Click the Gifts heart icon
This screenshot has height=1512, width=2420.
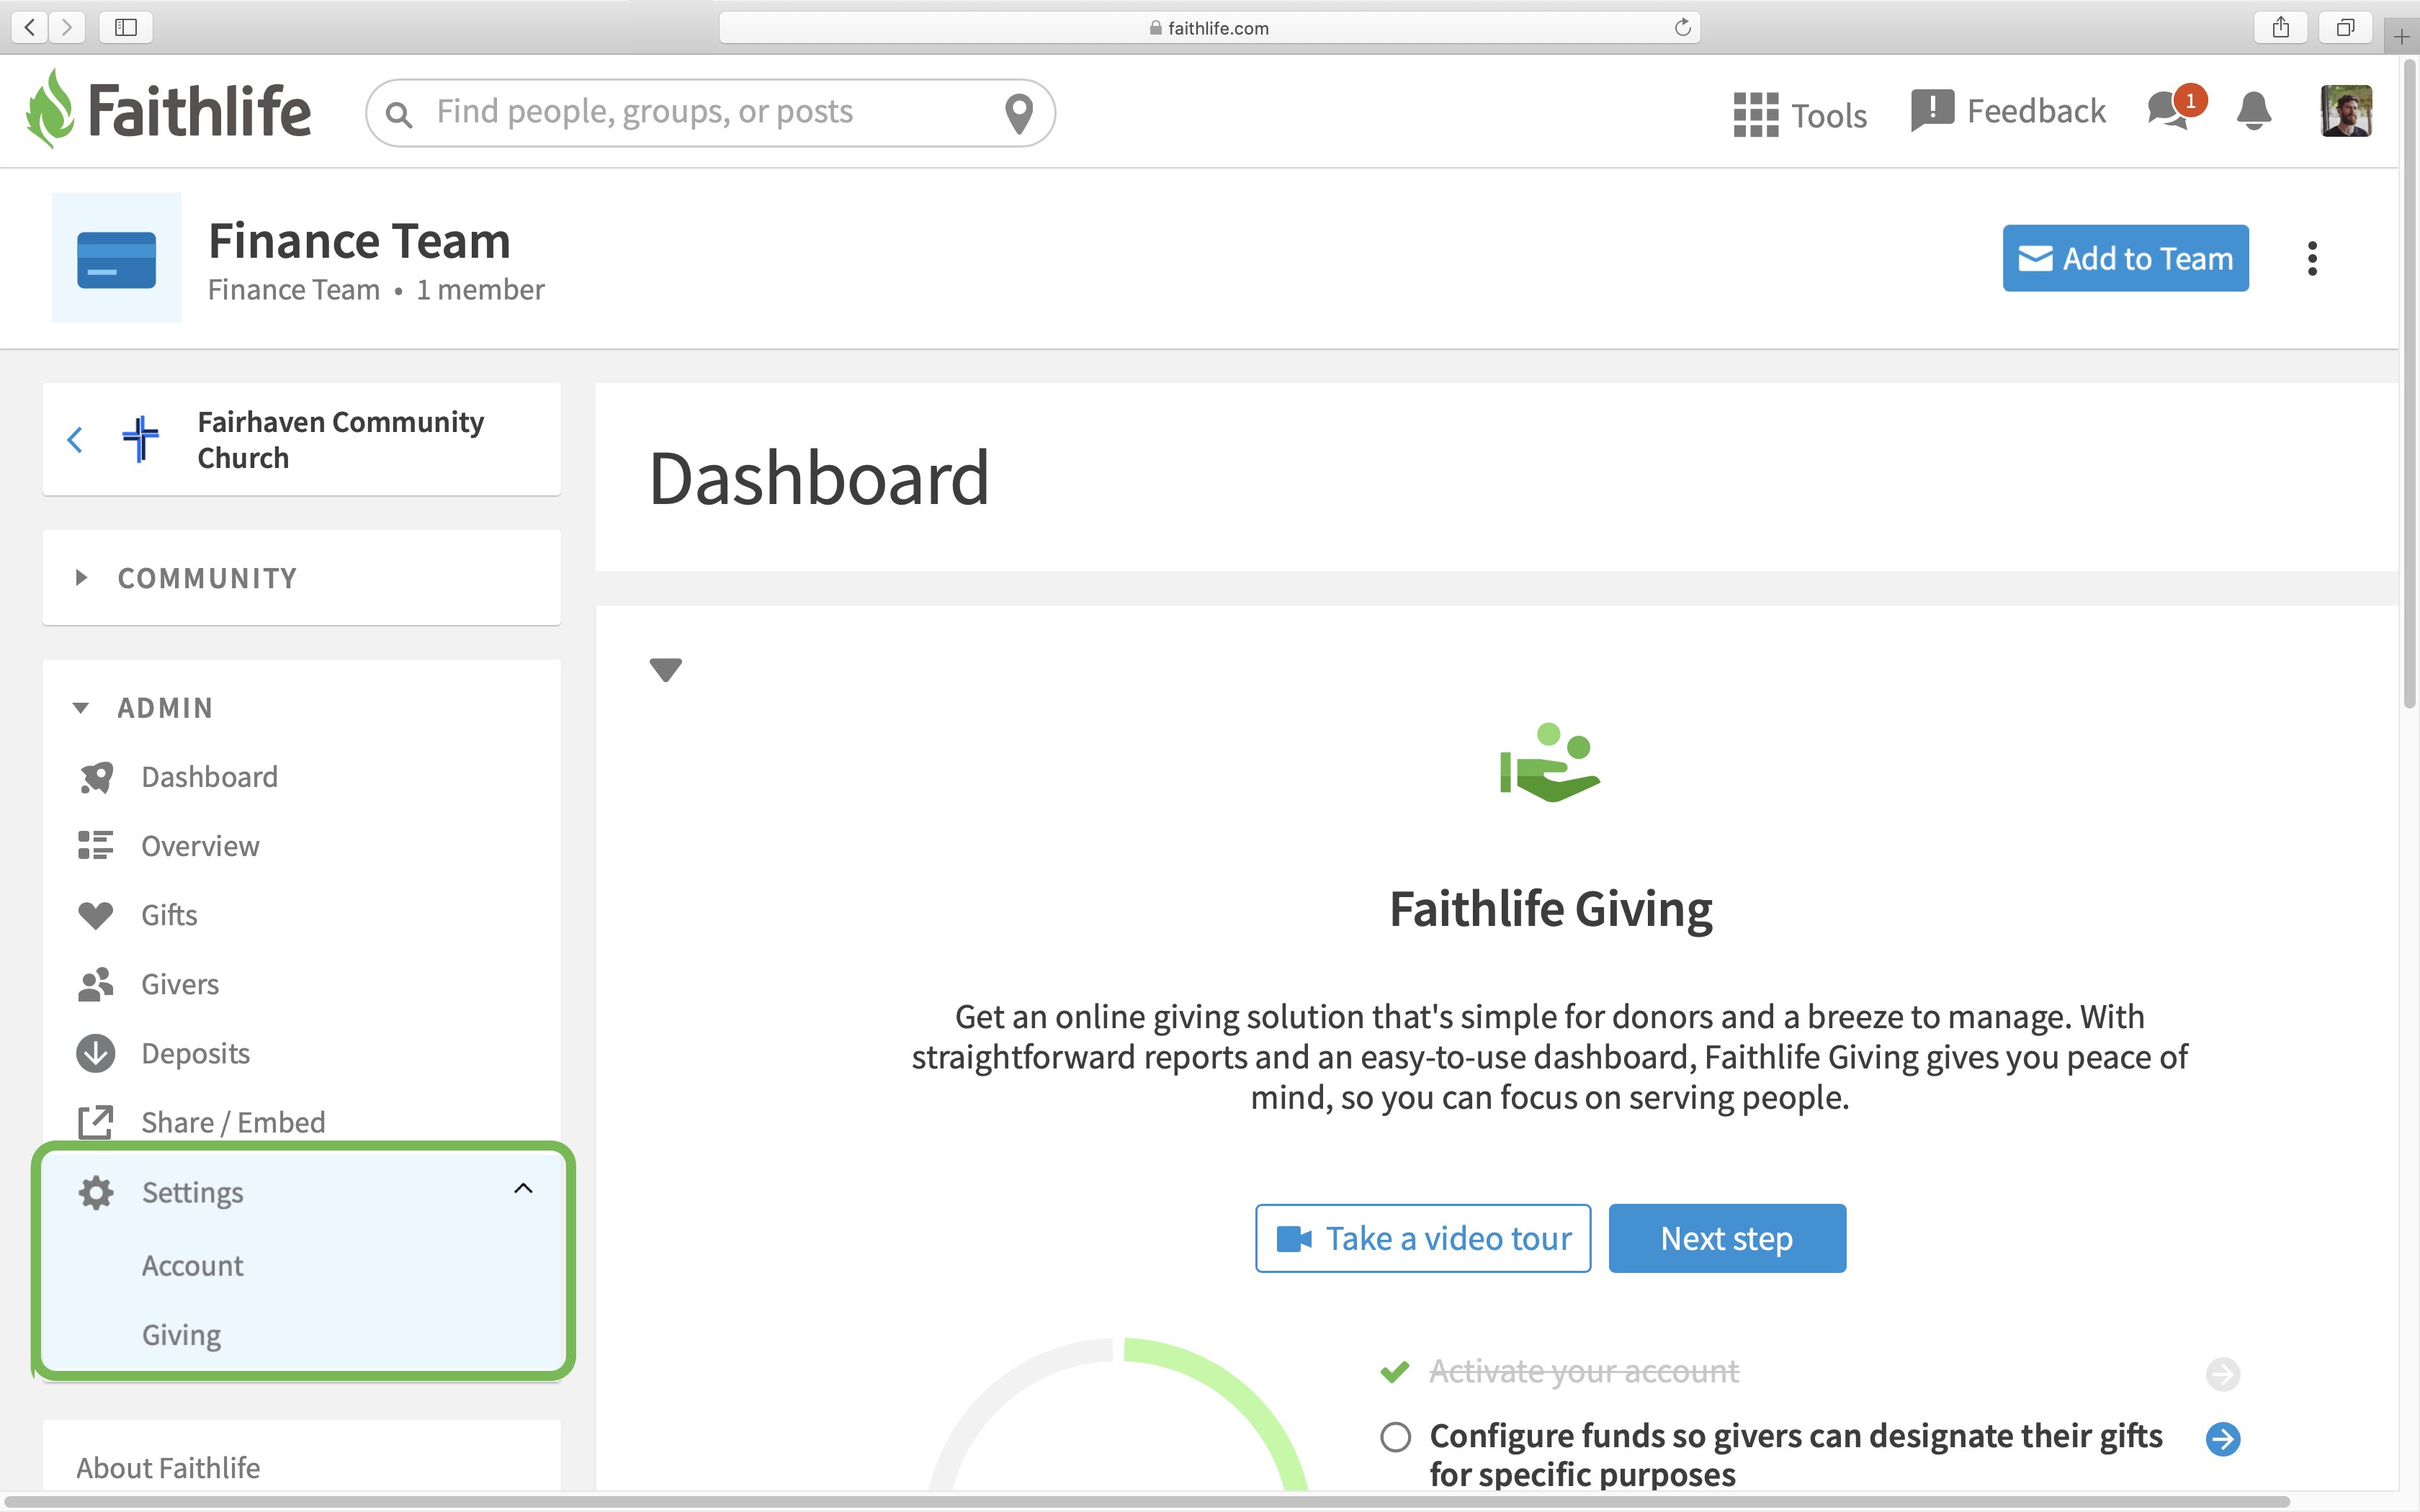point(96,915)
